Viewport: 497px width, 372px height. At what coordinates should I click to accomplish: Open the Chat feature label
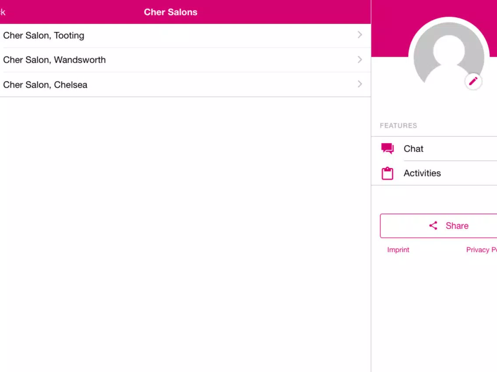click(413, 149)
